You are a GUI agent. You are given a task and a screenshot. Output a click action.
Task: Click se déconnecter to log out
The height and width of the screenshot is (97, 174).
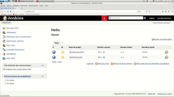[x=164, y=18]
